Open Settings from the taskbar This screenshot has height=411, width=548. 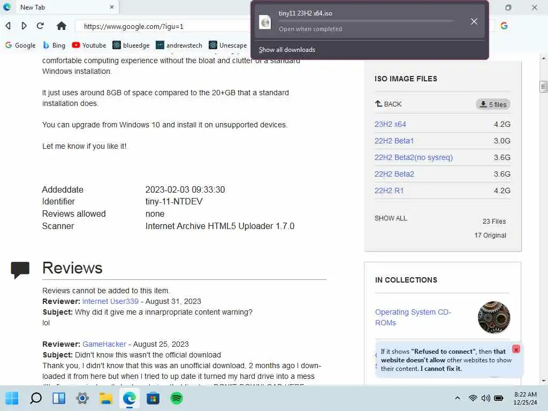click(82, 398)
